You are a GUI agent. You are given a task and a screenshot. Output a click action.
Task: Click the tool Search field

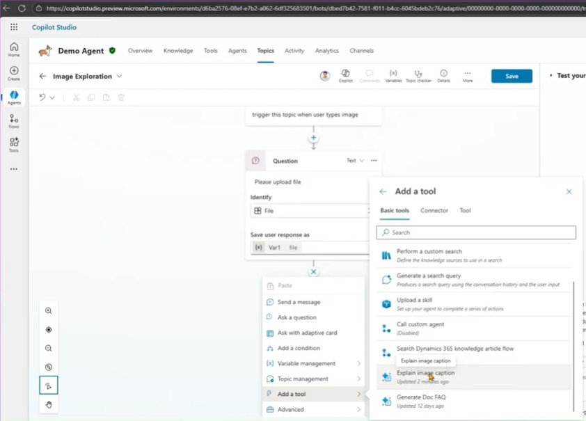(x=476, y=232)
